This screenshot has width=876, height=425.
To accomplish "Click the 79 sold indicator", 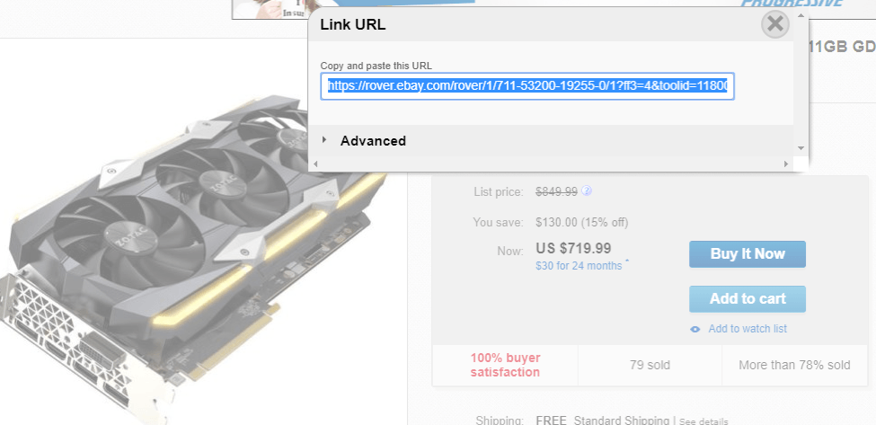I will pyautogui.click(x=650, y=365).
